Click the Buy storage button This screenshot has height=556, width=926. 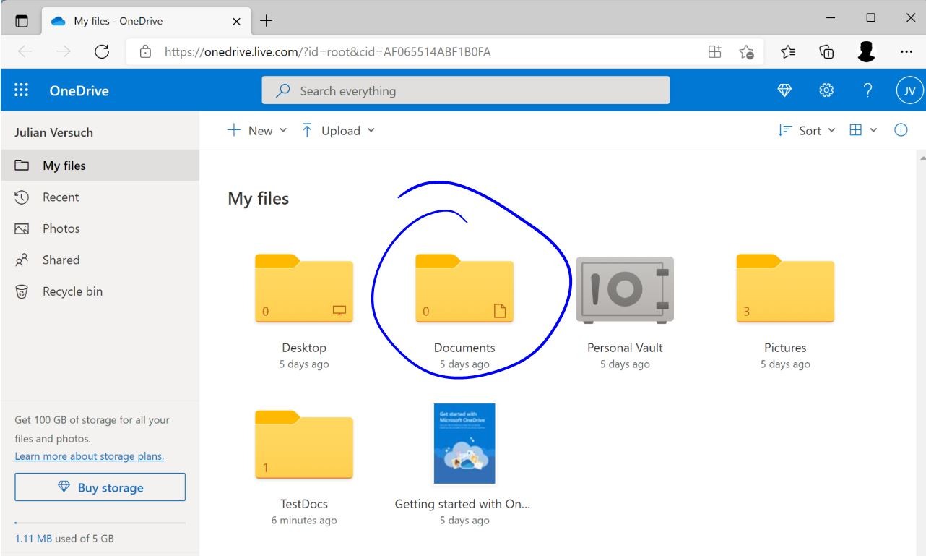[100, 487]
